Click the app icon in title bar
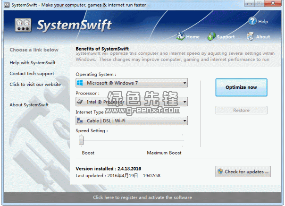285x206 pixels. click(x=7, y=5)
